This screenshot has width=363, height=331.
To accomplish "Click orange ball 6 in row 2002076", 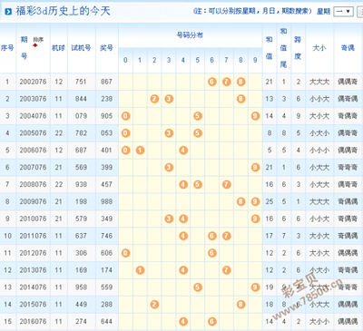I will click(212, 82).
